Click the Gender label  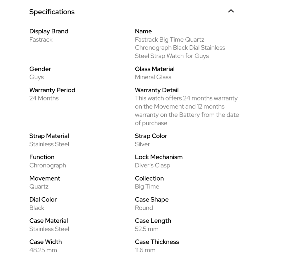pos(40,69)
